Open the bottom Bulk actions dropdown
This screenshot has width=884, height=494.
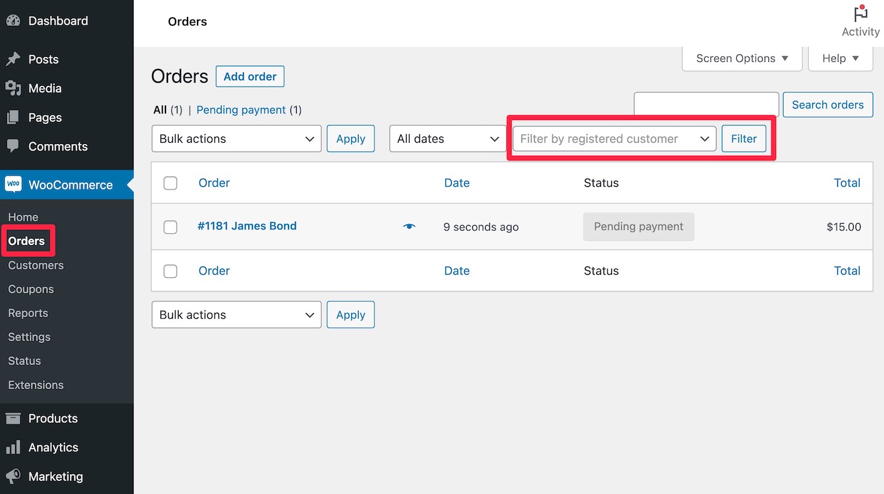[x=237, y=315]
